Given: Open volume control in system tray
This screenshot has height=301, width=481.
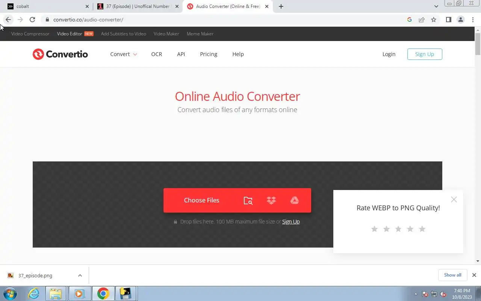Looking at the screenshot, I should point(443,294).
